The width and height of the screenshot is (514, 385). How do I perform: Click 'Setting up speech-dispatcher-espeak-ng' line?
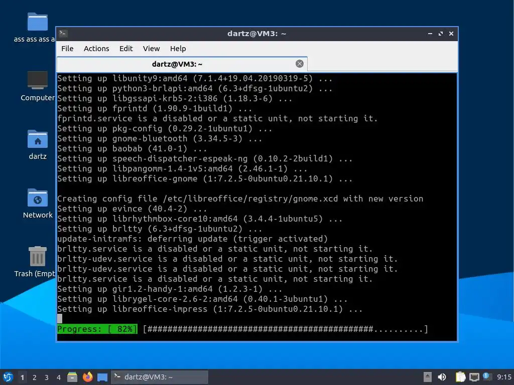pos(205,159)
